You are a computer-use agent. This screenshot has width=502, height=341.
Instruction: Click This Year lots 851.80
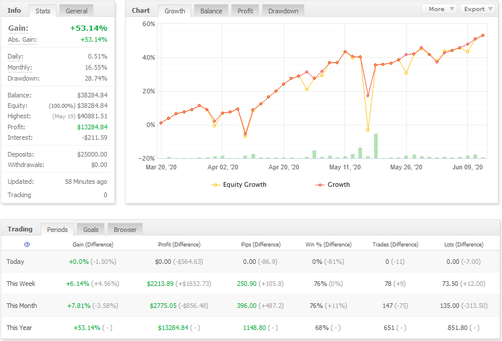click(x=457, y=328)
